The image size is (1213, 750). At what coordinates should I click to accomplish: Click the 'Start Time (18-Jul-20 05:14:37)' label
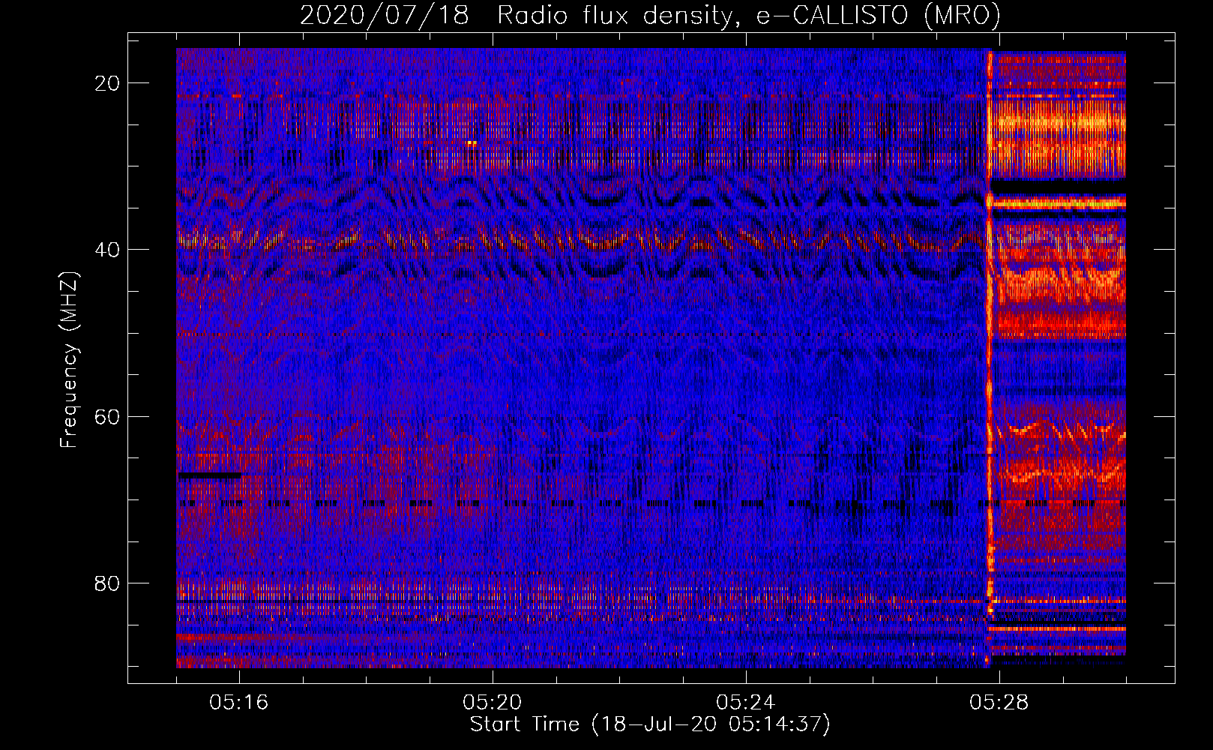pos(650,724)
